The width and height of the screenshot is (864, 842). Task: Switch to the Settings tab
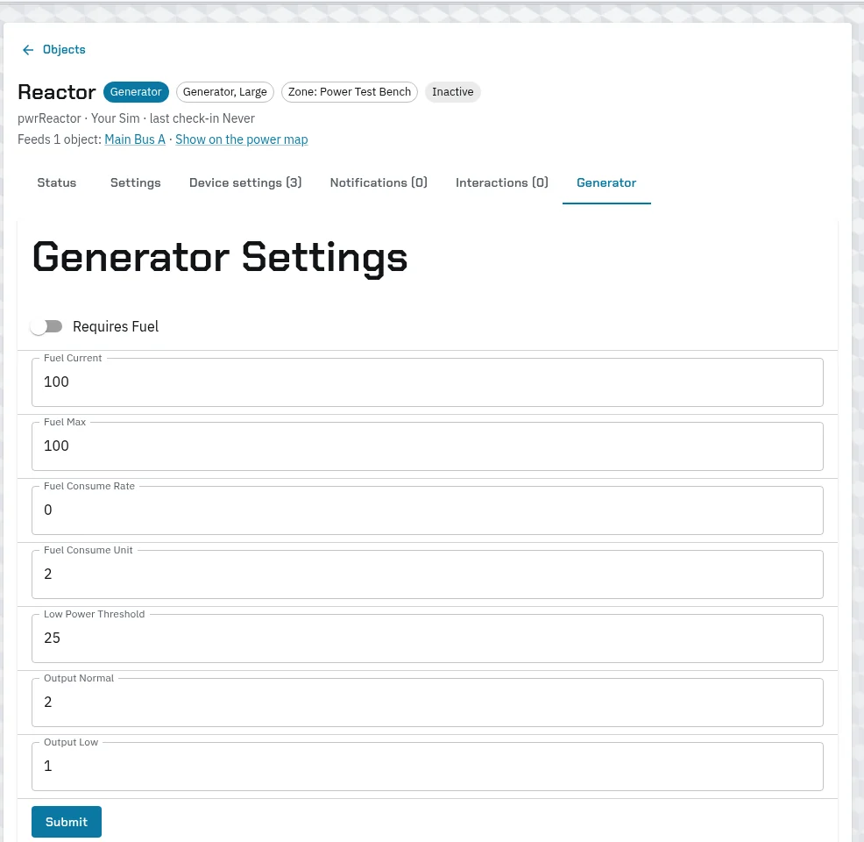pyautogui.click(x=136, y=182)
